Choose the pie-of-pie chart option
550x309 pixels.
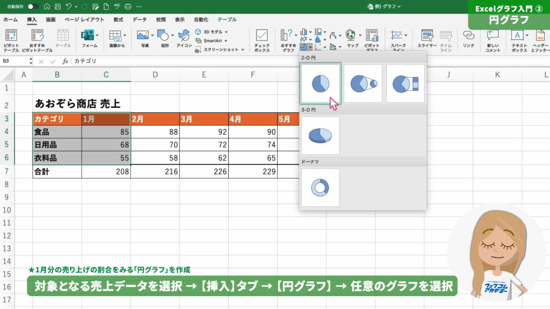(x=363, y=83)
